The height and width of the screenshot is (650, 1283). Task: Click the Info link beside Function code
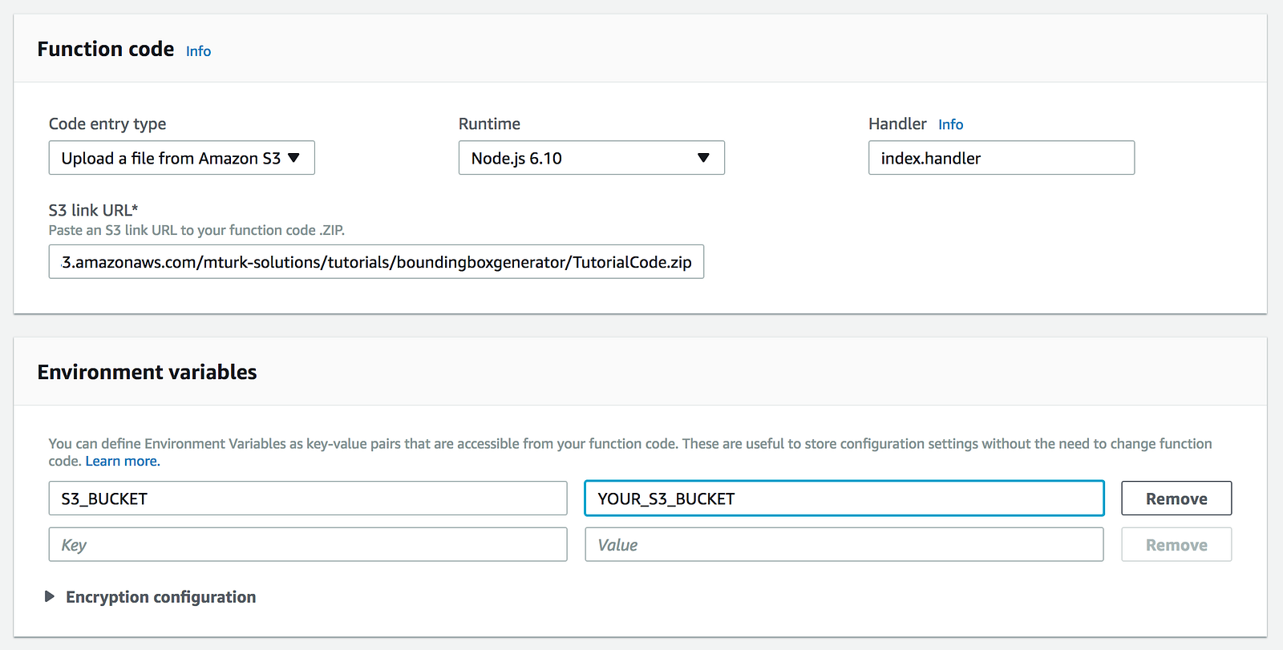(x=198, y=51)
